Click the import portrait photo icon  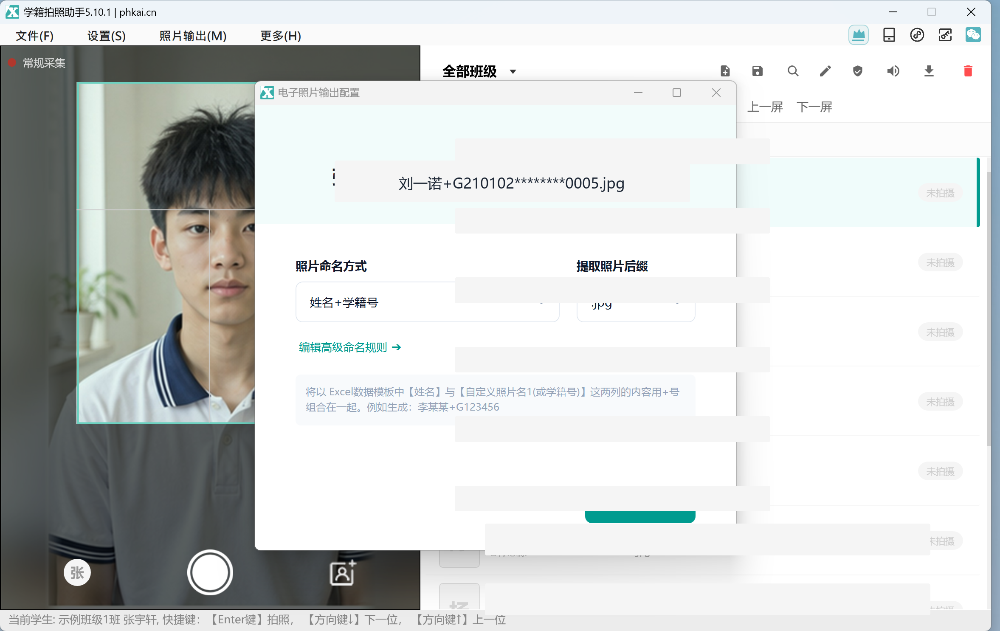(x=342, y=572)
